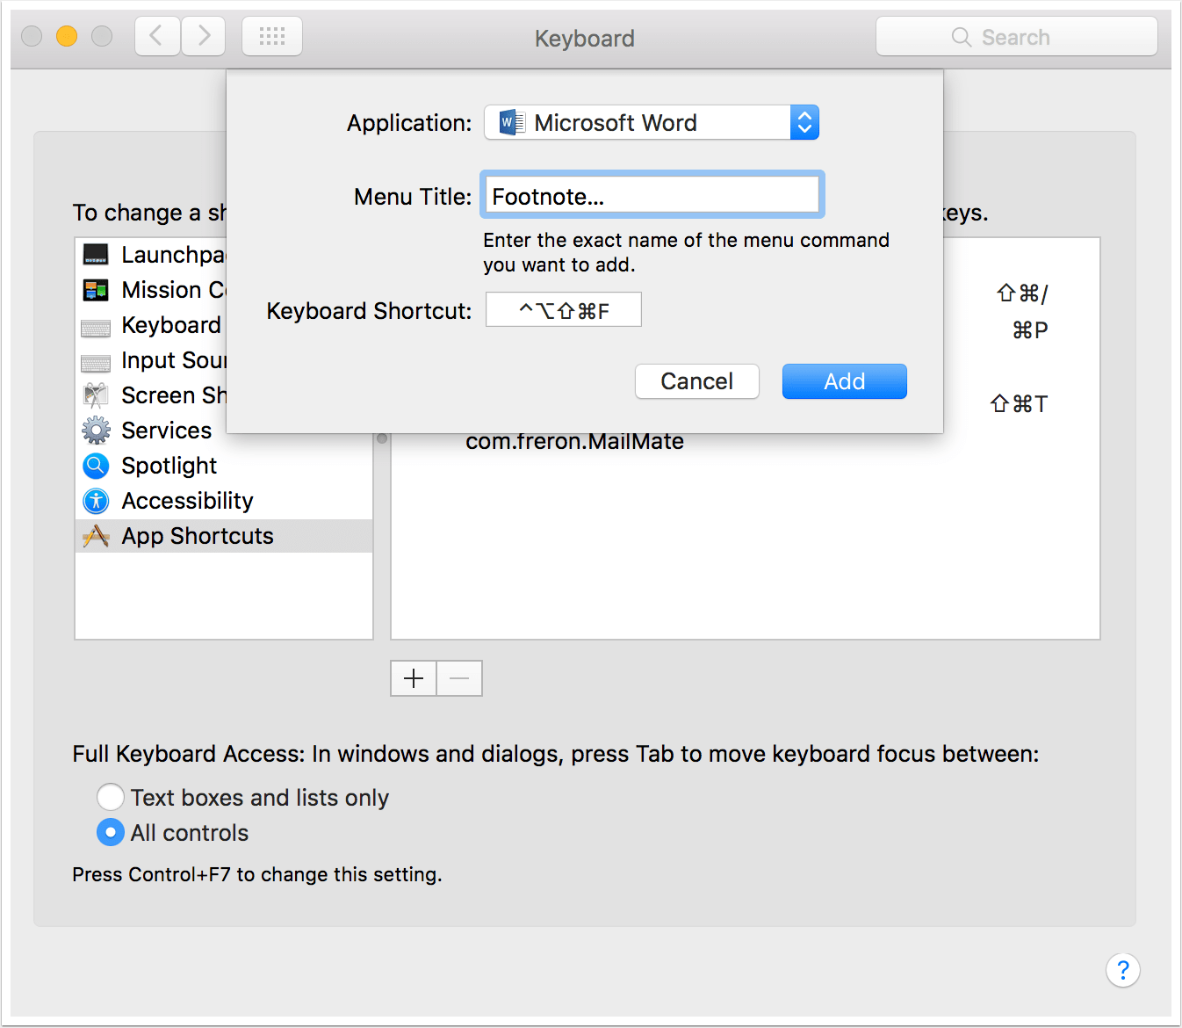This screenshot has height=1028, width=1182.
Task: Click the Launchpad icon in the list
Action: click(96, 255)
